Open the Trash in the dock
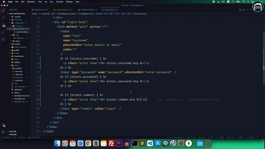265x149 pixels. tap(208, 144)
